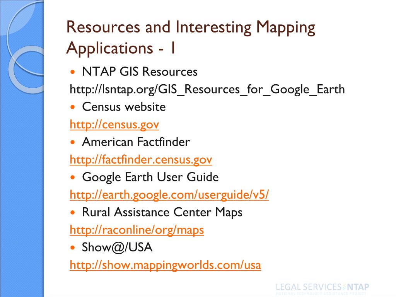Open the census.gov link
The height and width of the screenshot is (297, 396).
[114, 125]
